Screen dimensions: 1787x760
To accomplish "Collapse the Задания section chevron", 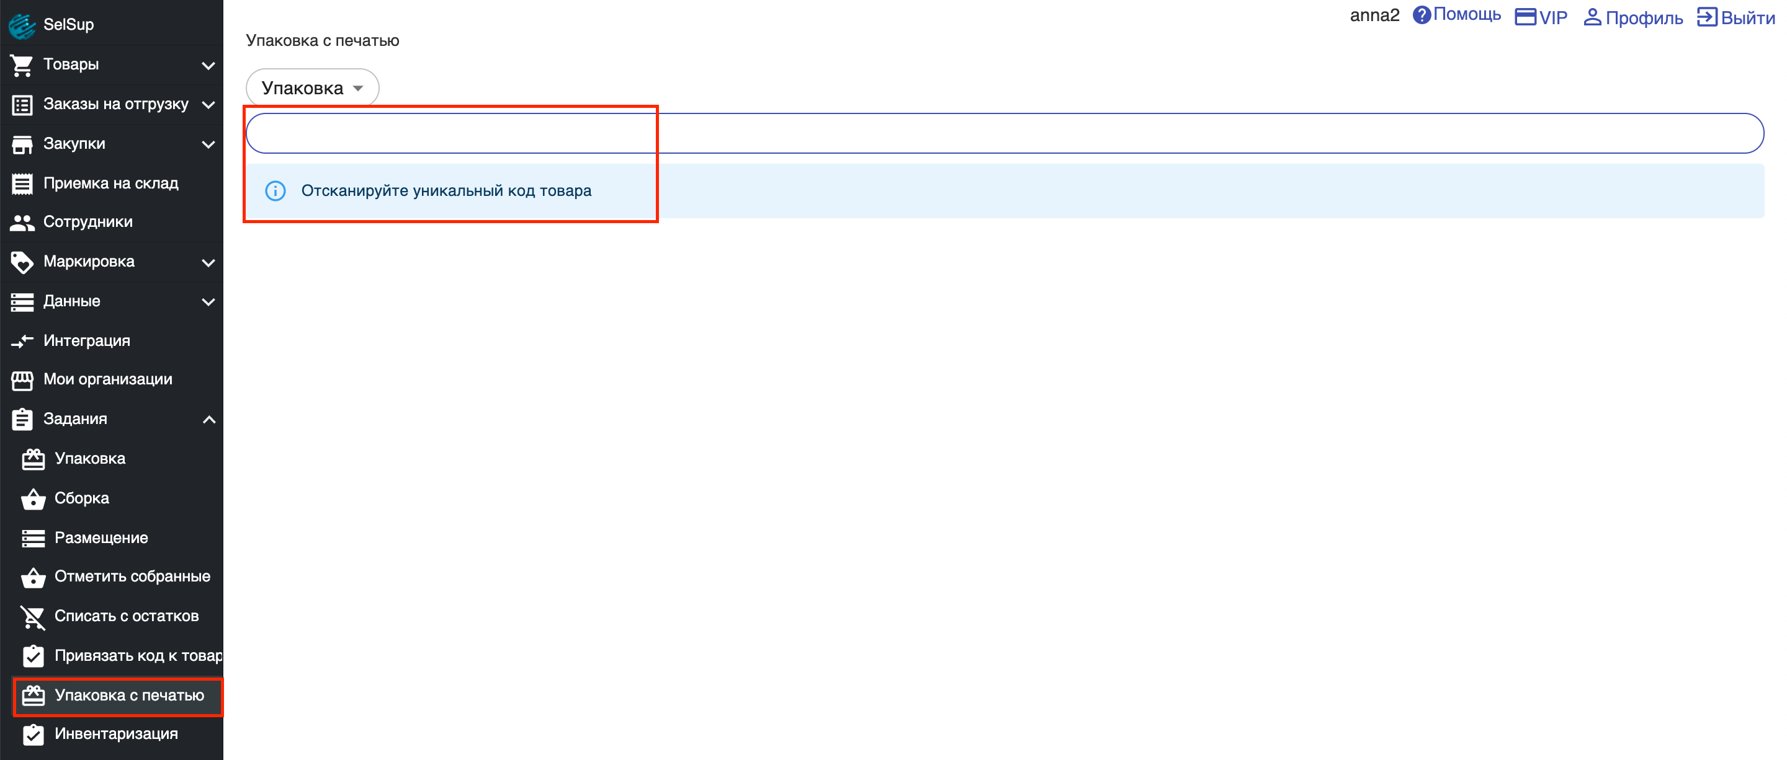I will (208, 420).
